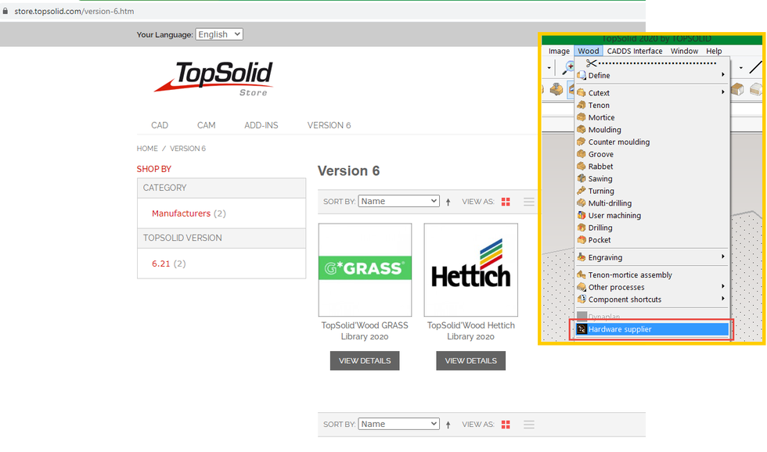Screen dimensions: 767x452
Task: Open the CADDS Interface menu
Action: coord(635,51)
